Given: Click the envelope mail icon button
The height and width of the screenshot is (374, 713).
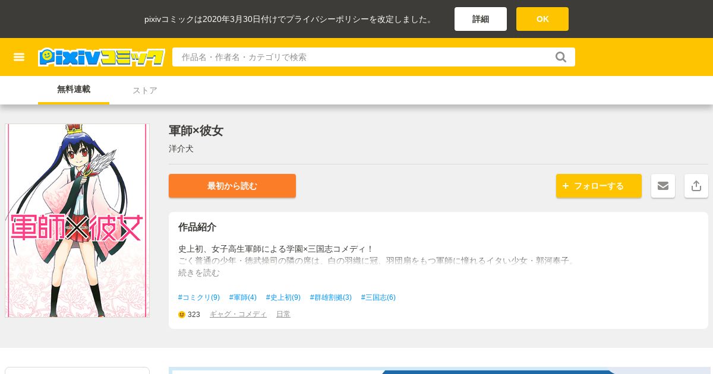Looking at the screenshot, I should pyautogui.click(x=663, y=186).
